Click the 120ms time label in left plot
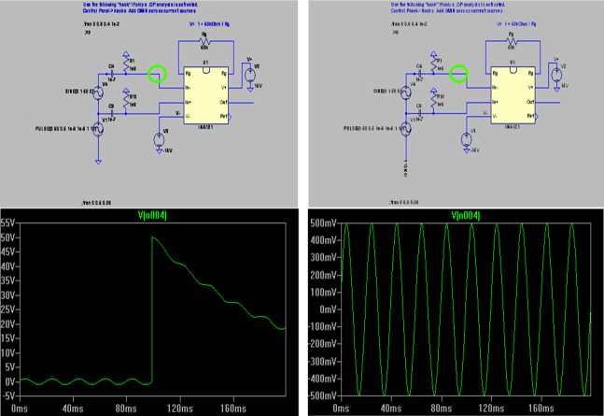Screen dimensions: 604x416 180,409
